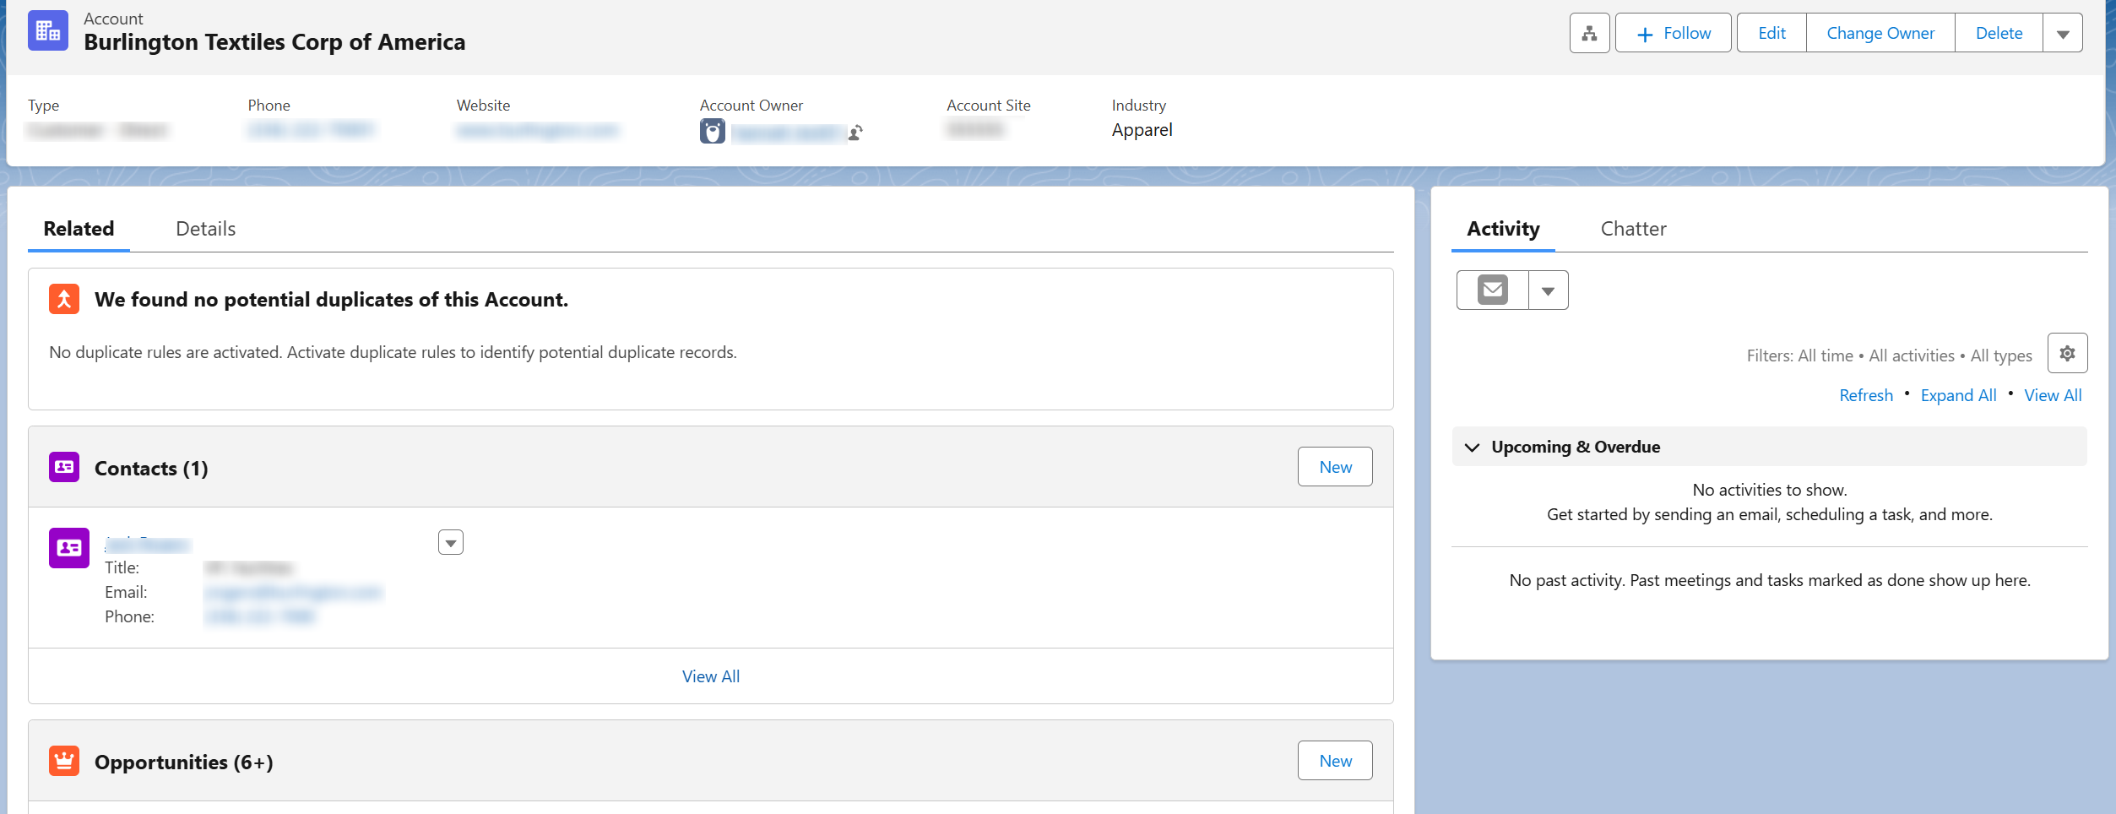The image size is (2116, 814).
Task: Switch to the Details tab
Action: click(204, 228)
